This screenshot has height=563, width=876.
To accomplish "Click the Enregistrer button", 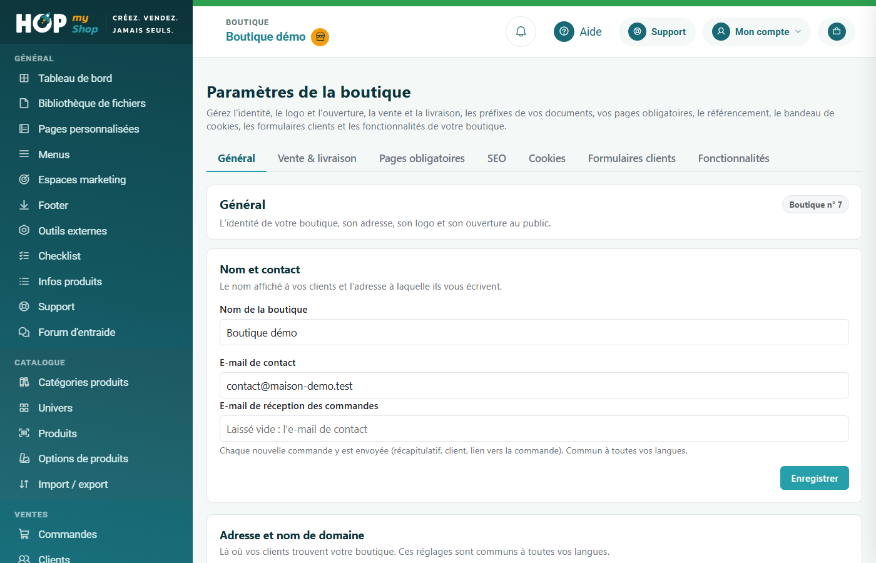I will click(815, 478).
